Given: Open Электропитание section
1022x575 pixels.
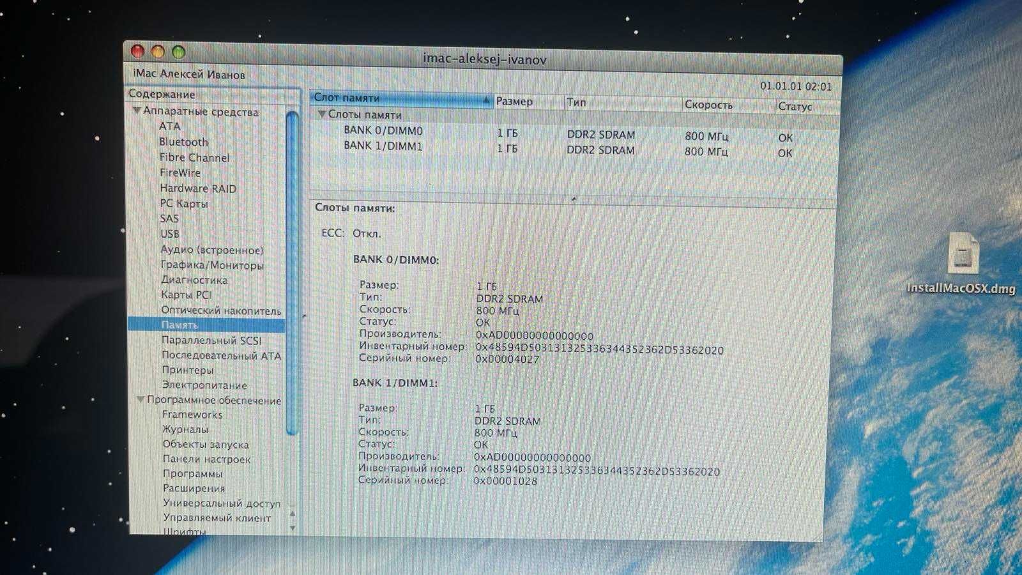Looking at the screenshot, I should (x=204, y=385).
